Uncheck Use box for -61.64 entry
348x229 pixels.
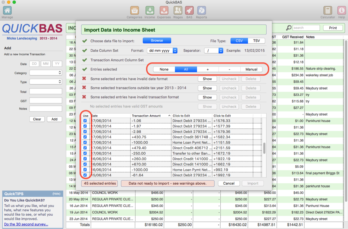pos(85,175)
